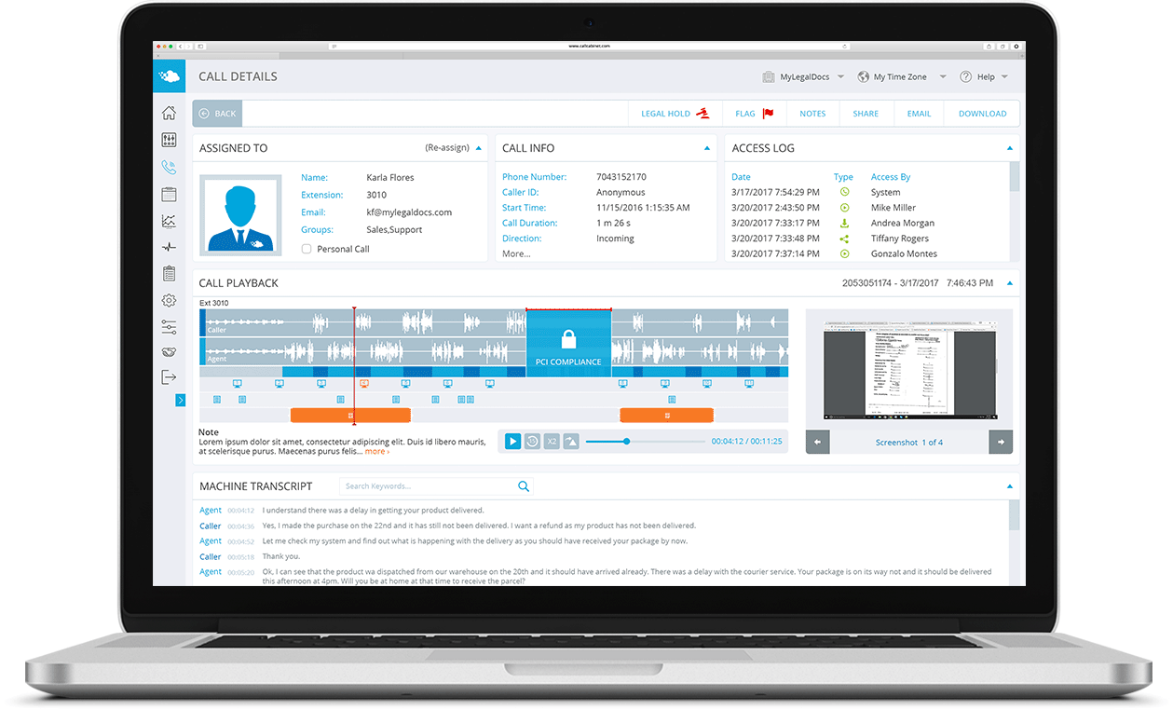This screenshot has height=710, width=1173.
Task: Click the rewind 15 seconds button
Action: tap(532, 442)
